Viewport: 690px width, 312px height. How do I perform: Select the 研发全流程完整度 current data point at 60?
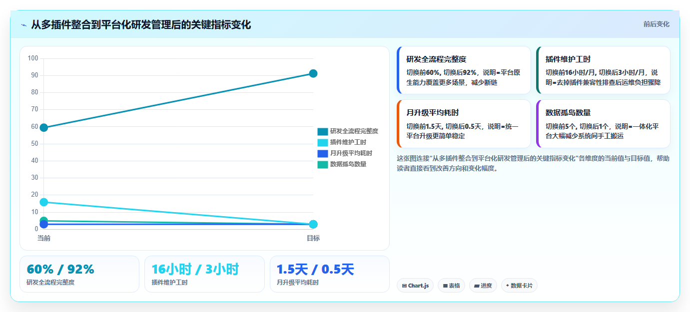[x=44, y=127]
